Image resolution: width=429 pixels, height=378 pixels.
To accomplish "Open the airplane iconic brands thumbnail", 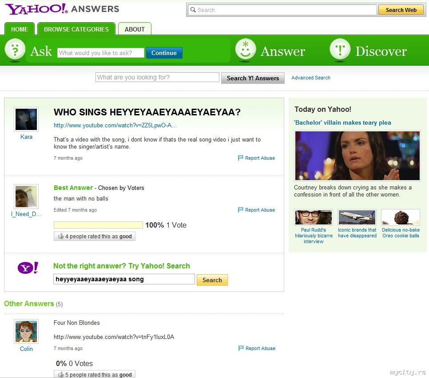I will (357, 217).
